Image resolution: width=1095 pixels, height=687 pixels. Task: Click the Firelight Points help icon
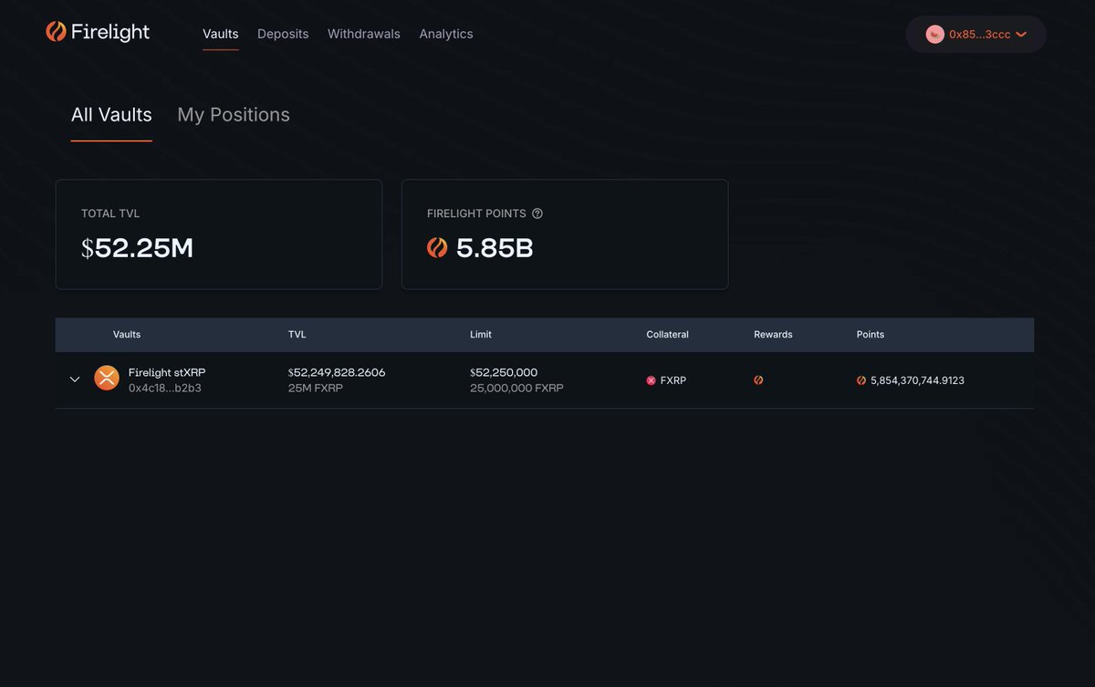[x=537, y=213]
